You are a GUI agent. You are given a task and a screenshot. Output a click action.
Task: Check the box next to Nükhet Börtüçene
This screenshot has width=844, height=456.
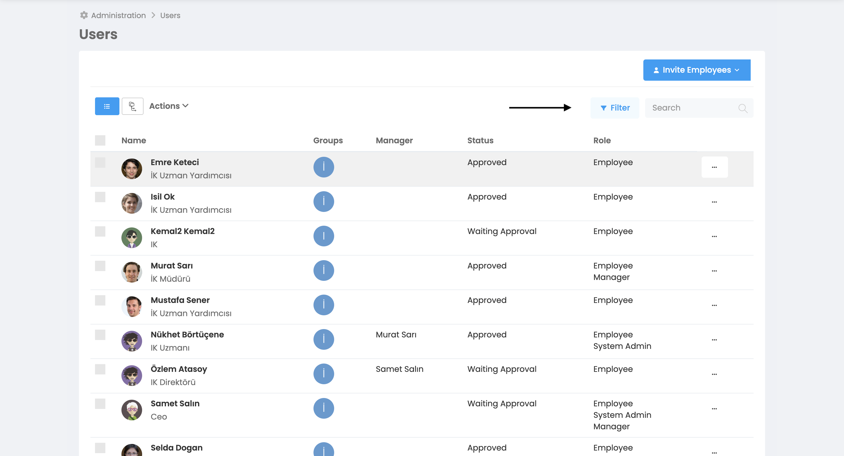click(x=100, y=335)
